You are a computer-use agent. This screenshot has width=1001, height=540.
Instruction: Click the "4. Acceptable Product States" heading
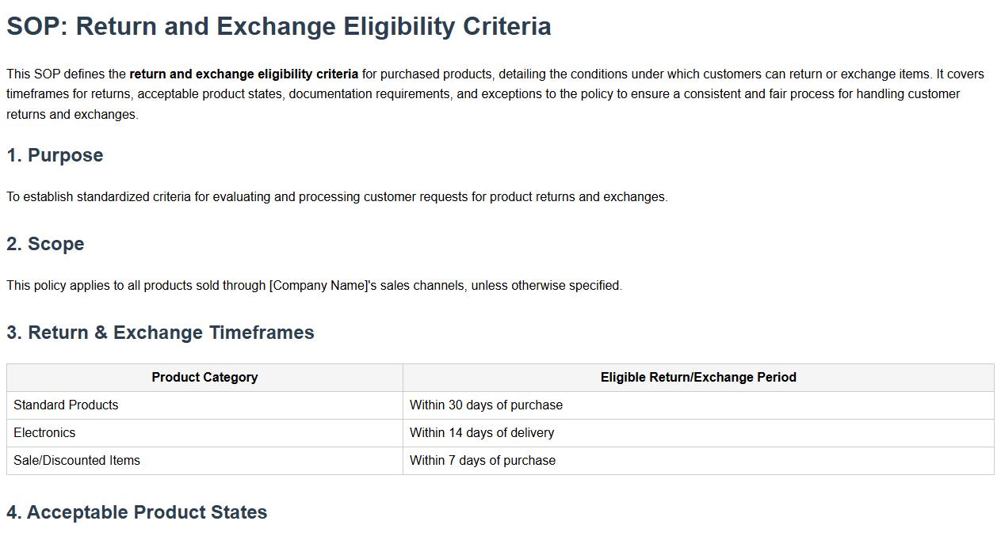(136, 512)
